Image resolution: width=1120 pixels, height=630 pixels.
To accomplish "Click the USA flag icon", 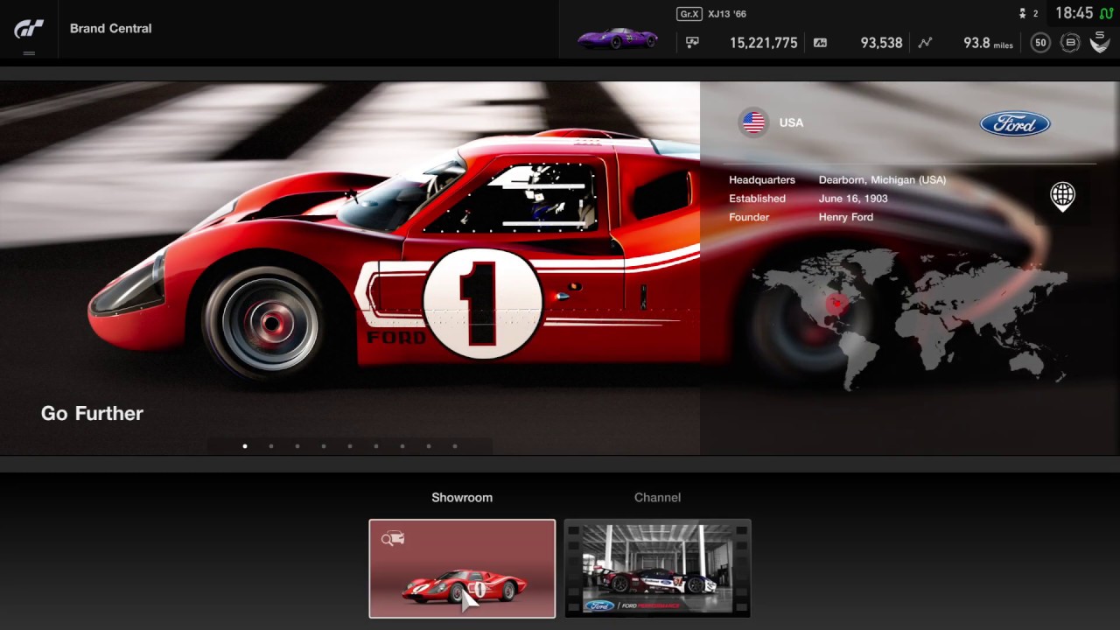I will click(x=753, y=122).
